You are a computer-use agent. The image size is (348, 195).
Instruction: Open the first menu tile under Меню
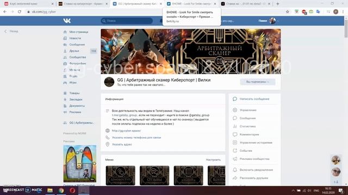tap(121, 175)
